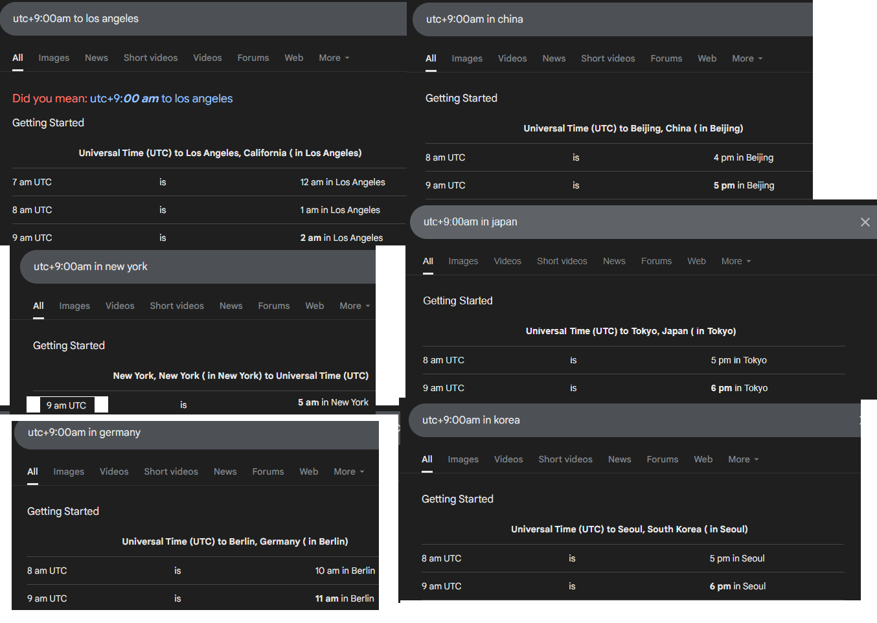
Task: Open More dropdown in China search
Action: [x=747, y=58]
